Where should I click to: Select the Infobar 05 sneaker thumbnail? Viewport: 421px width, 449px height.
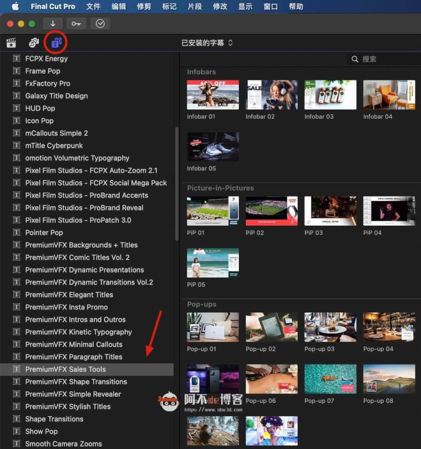click(x=213, y=146)
